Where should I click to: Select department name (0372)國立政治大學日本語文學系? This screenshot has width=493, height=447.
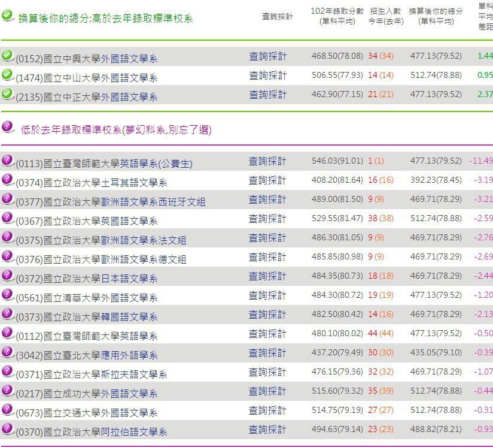click(87, 279)
